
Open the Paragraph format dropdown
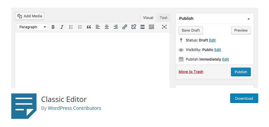(x=32, y=27)
